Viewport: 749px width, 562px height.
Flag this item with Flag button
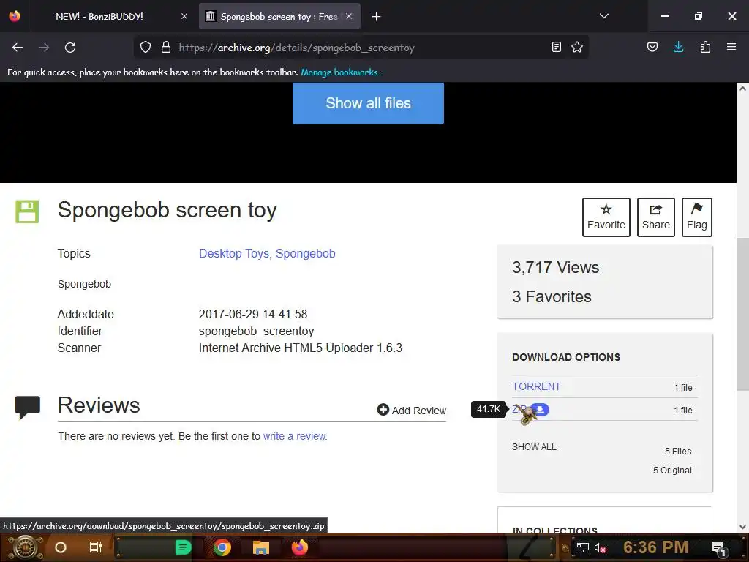[697, 217]
